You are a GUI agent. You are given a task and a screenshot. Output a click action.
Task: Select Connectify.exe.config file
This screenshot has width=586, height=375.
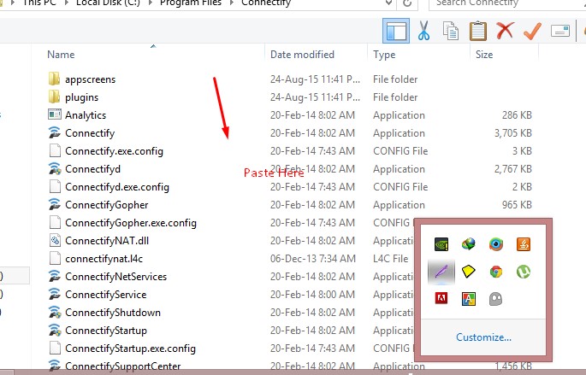(x=114, y=151)
